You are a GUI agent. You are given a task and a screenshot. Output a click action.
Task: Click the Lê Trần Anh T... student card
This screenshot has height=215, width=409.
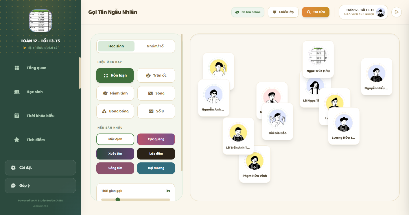(x=238, y=136)
